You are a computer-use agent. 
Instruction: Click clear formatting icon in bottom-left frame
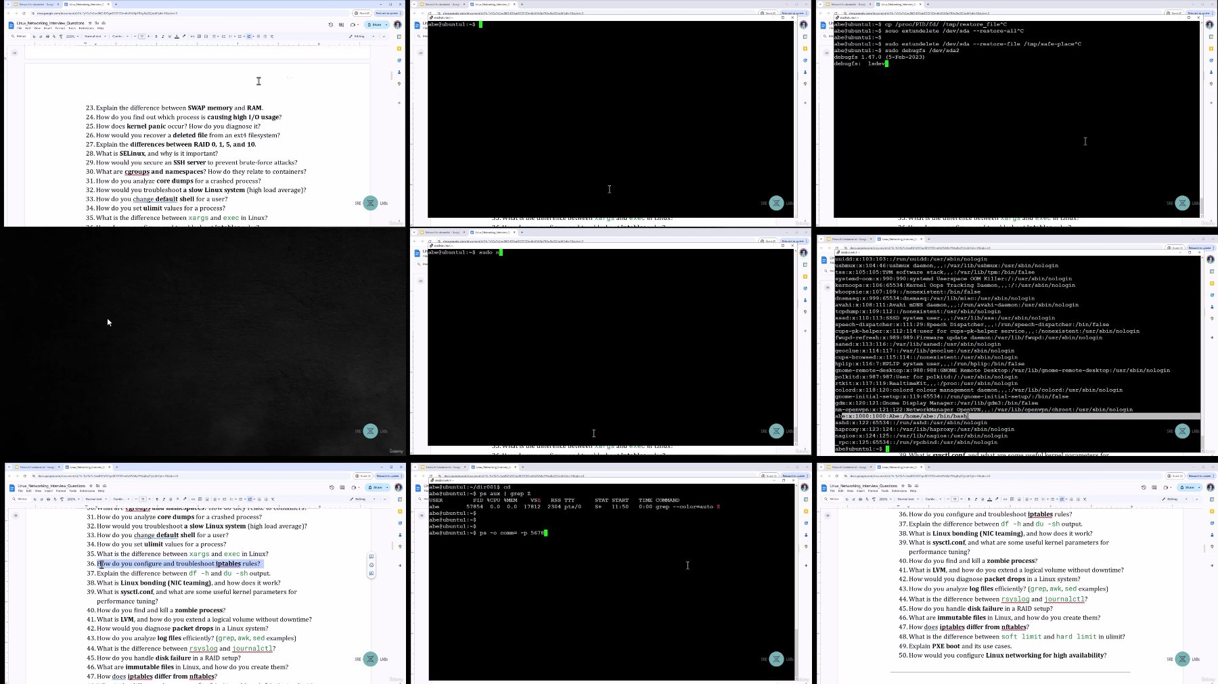click(273, 499)
